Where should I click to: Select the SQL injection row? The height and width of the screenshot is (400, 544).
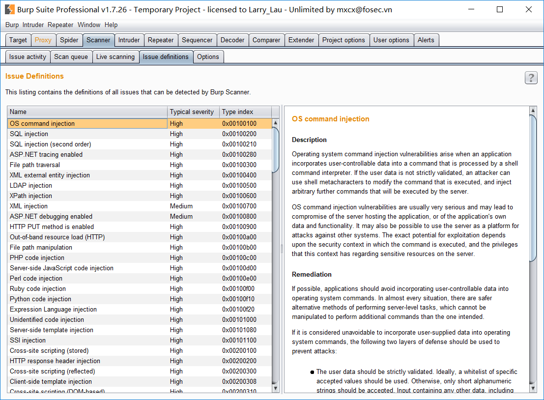click(140, 134)
